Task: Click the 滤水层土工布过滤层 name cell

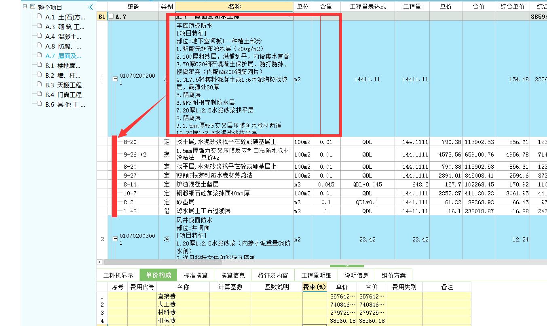Action: (234, 211)
